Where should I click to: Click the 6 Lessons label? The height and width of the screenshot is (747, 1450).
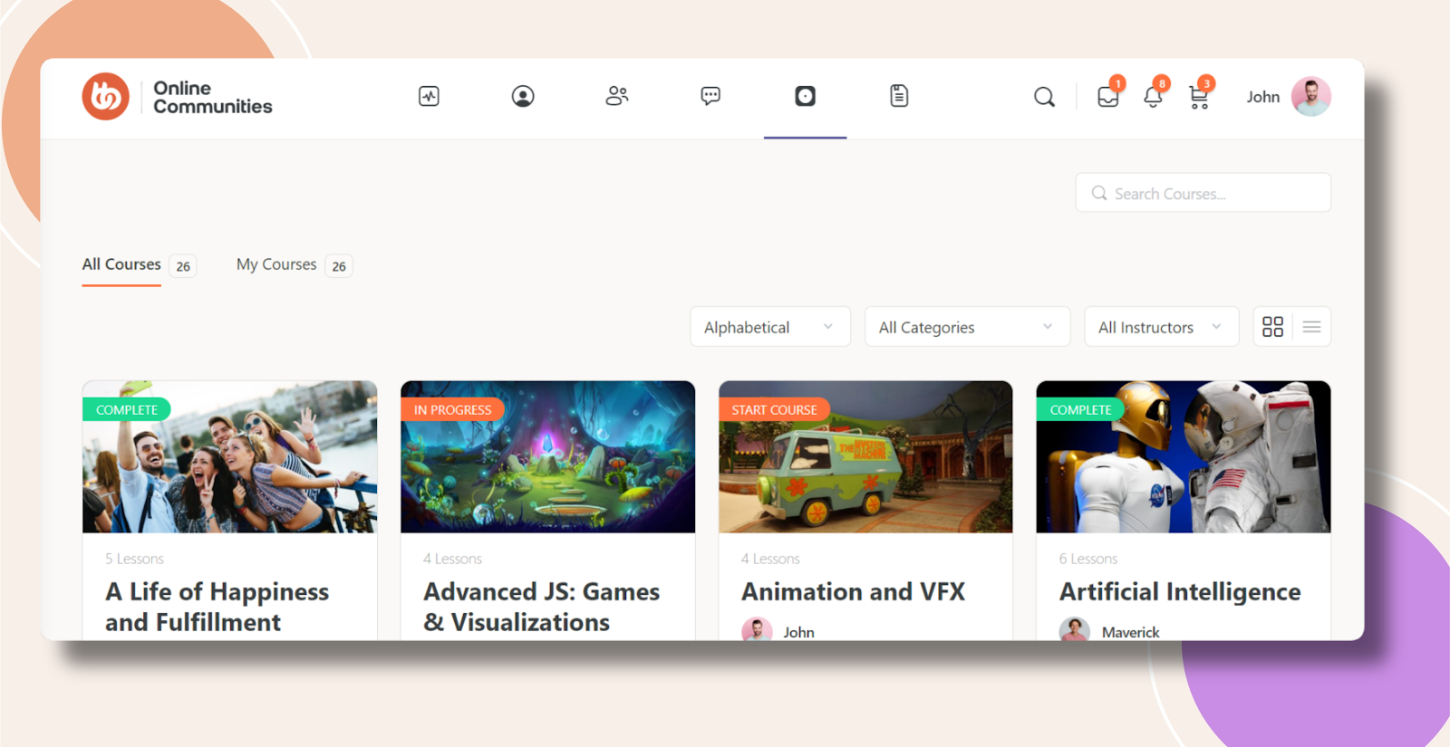1088,559
